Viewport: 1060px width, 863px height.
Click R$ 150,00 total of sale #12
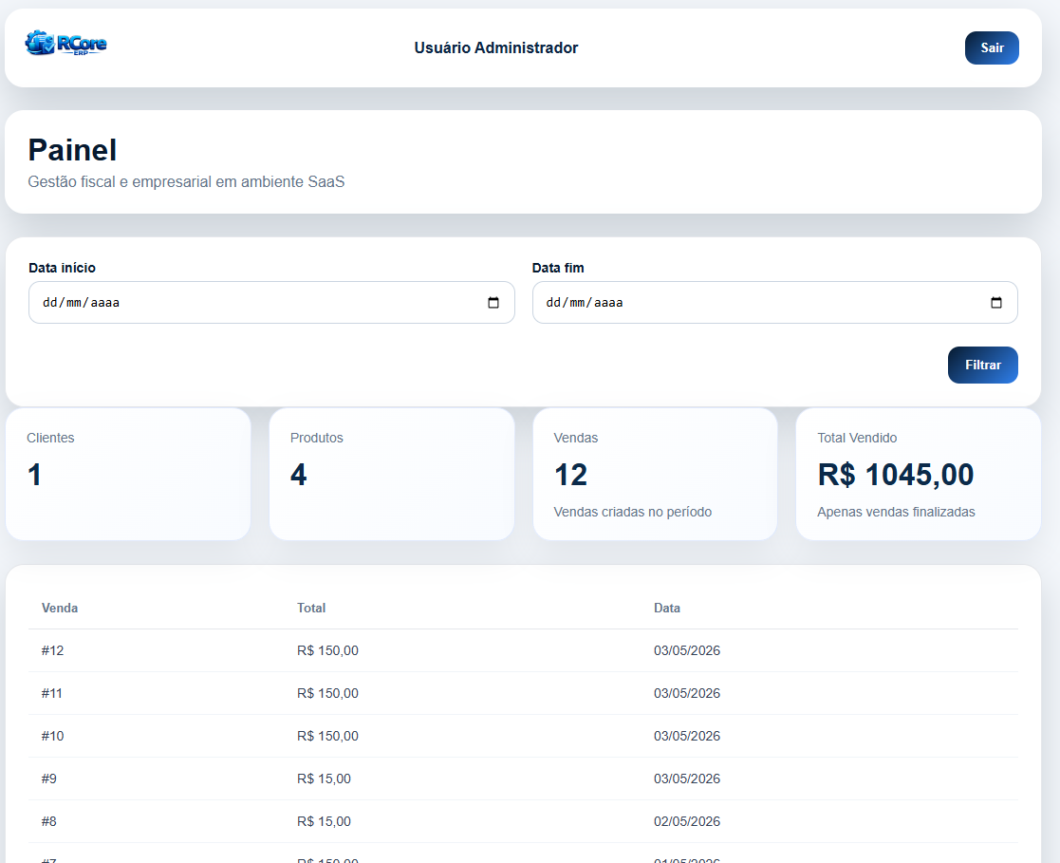(x=328, y=650)
